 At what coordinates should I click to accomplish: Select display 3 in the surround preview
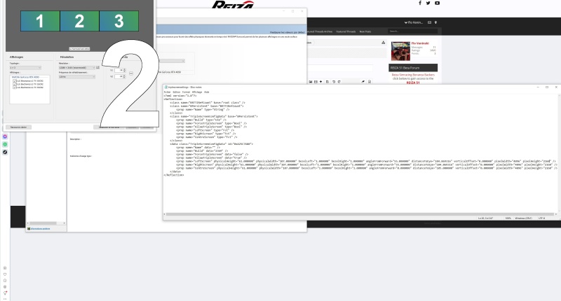coord(119,21)
